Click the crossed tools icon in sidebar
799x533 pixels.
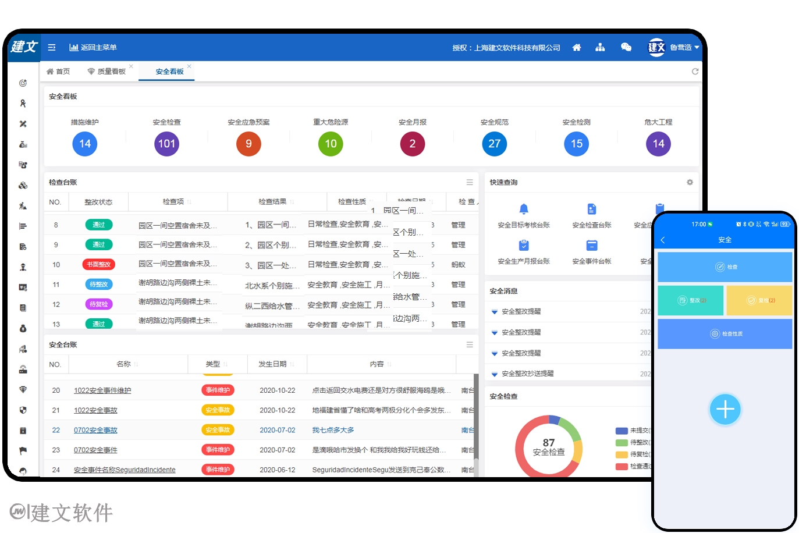23,124
